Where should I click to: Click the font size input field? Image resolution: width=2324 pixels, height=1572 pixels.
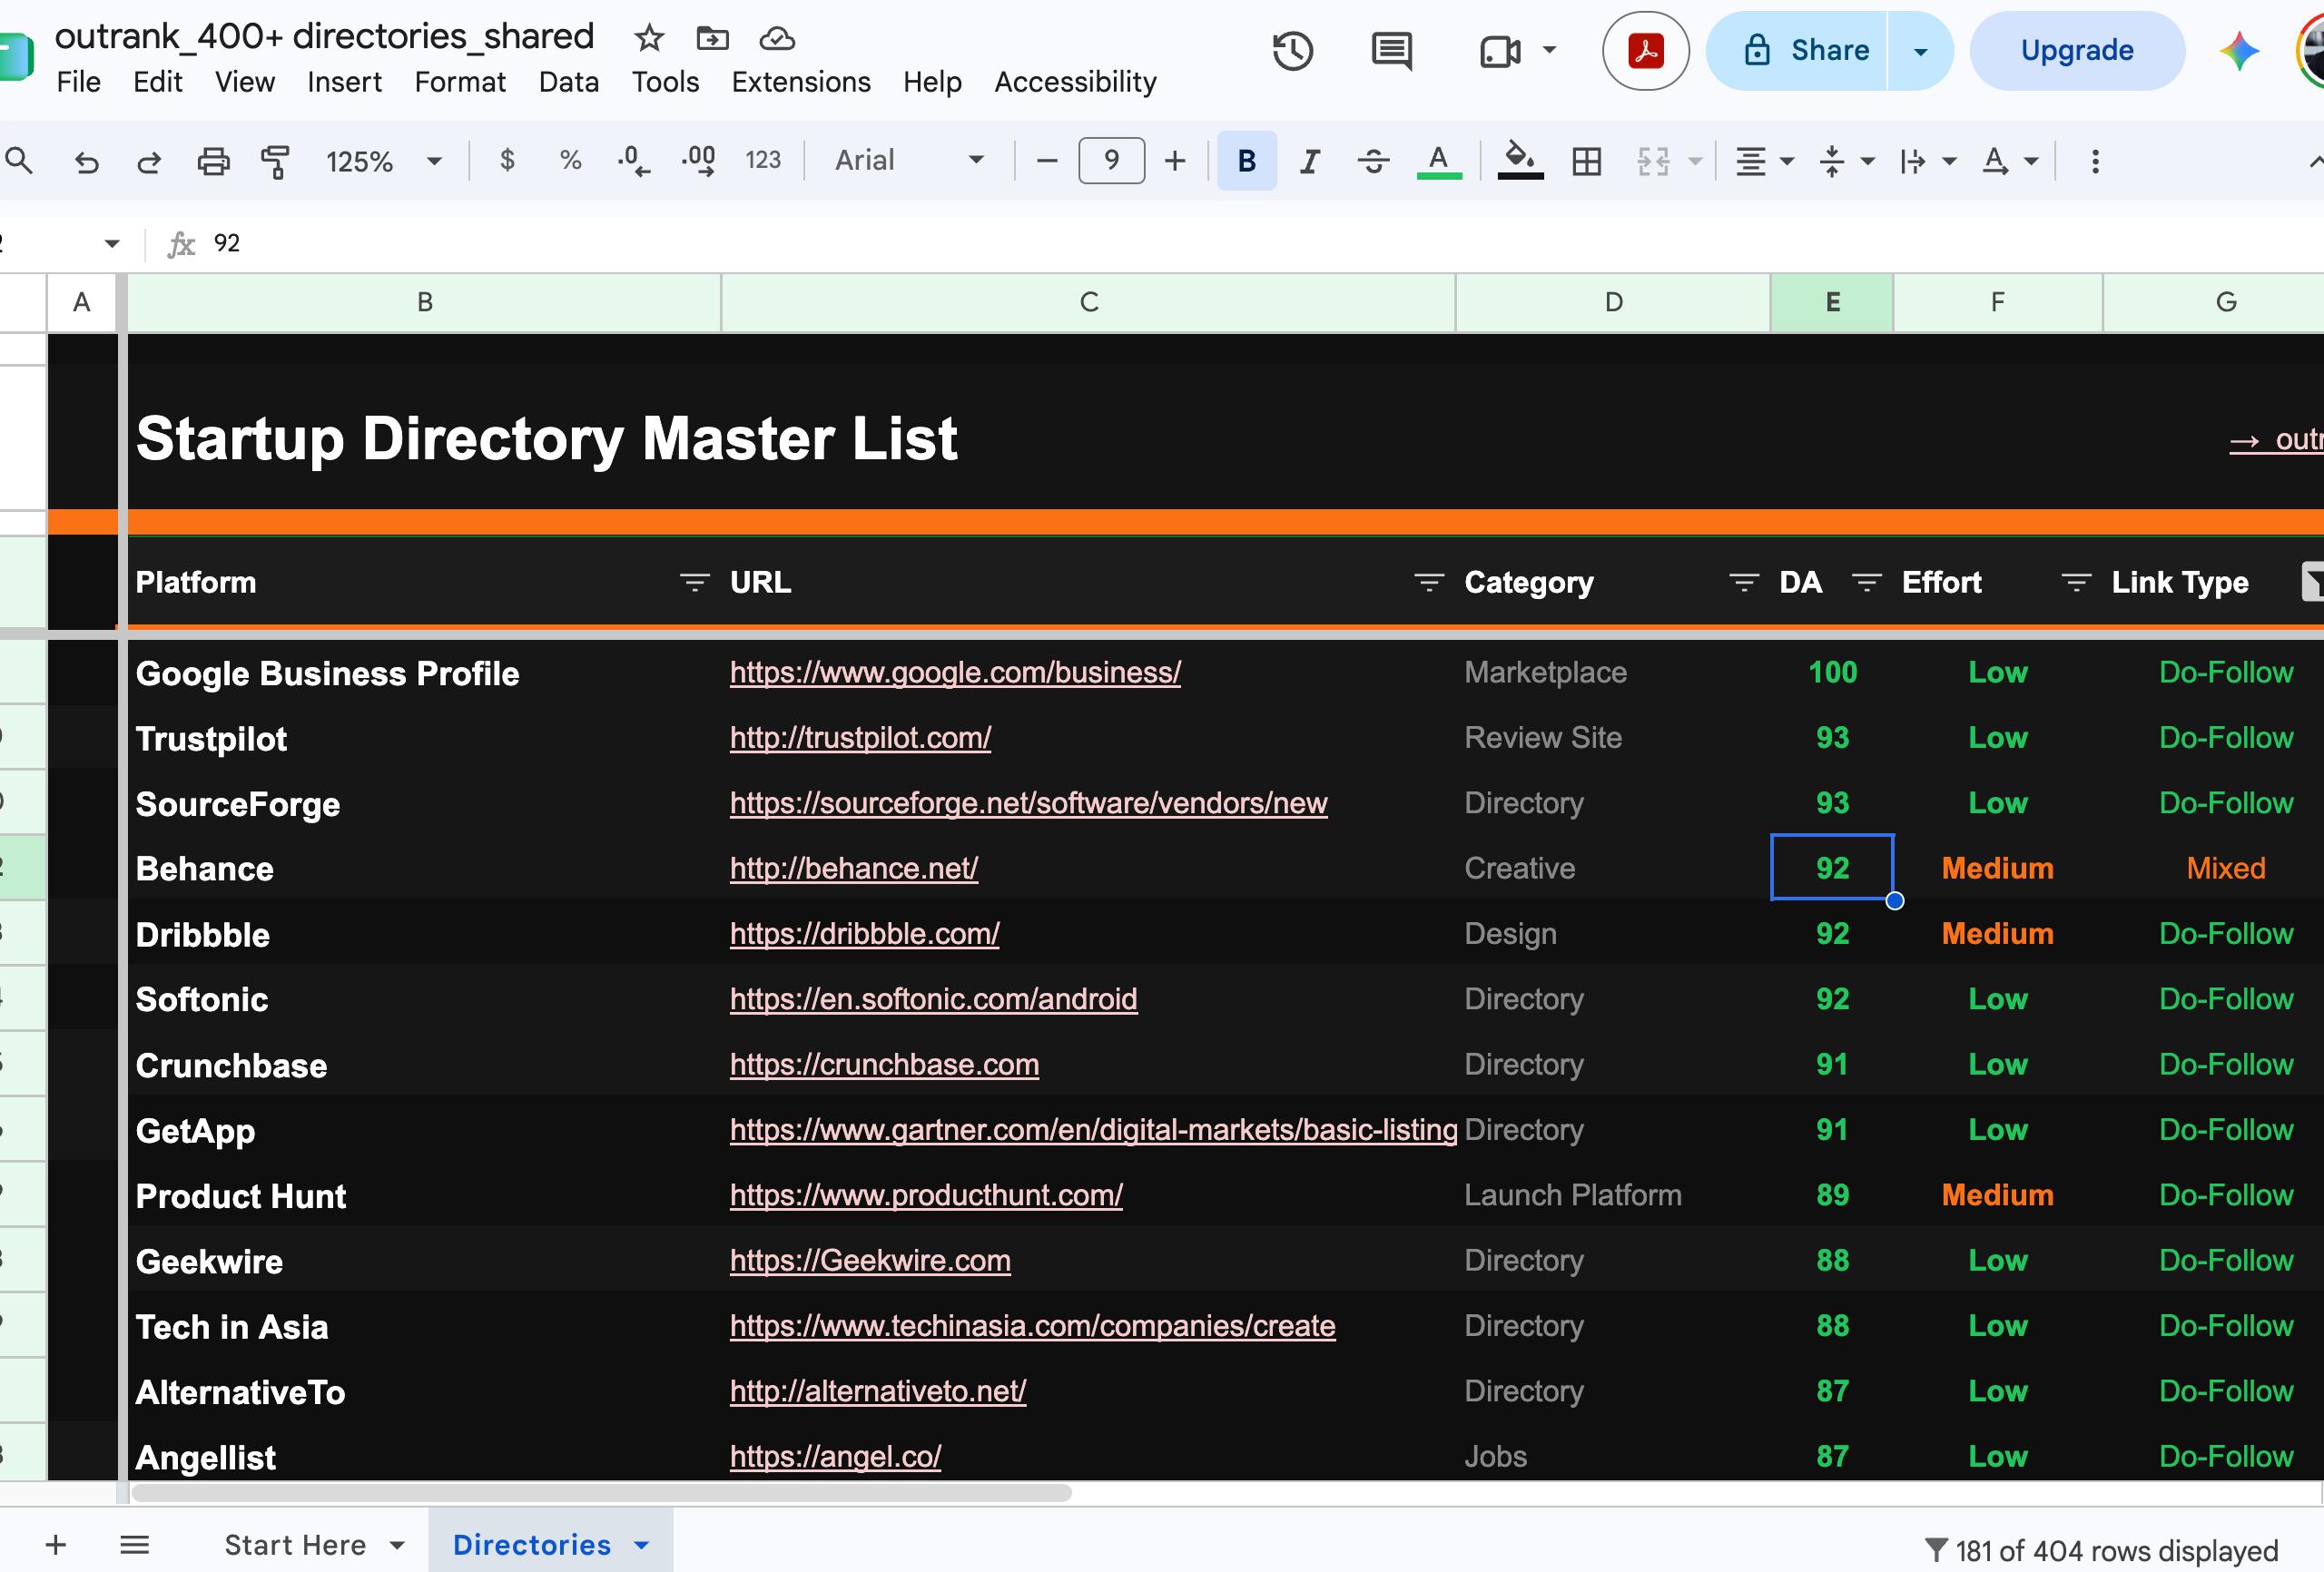click(1111, 160)
